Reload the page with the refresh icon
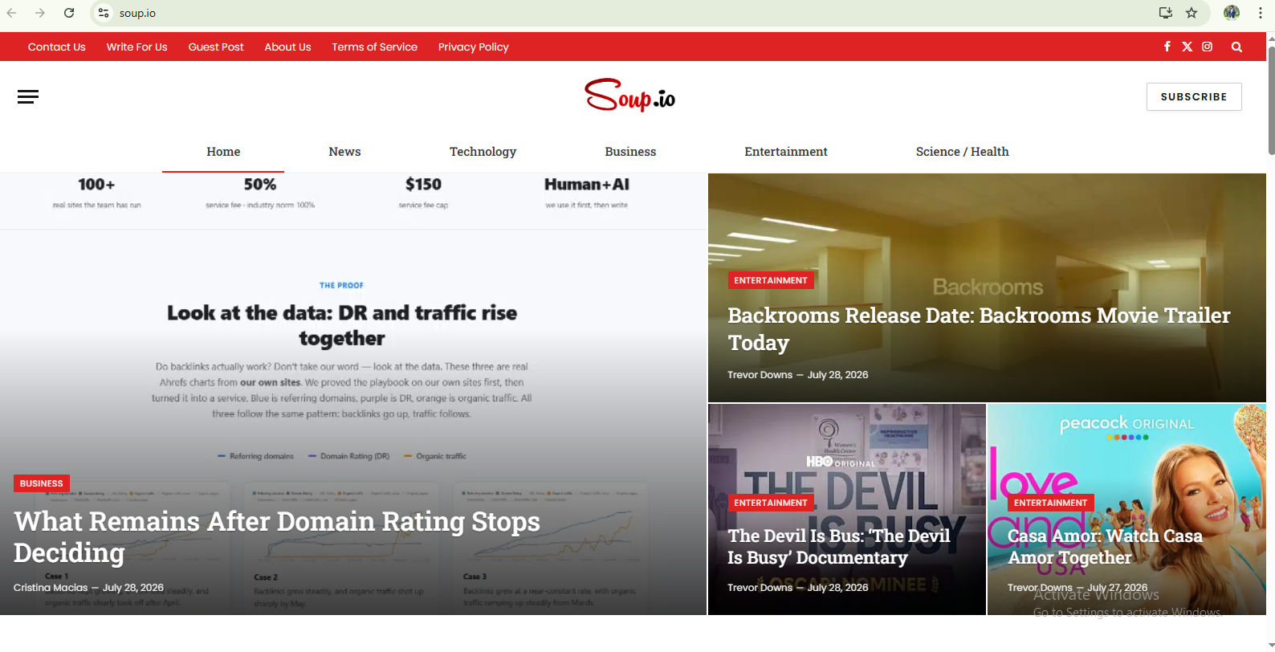 69,13
